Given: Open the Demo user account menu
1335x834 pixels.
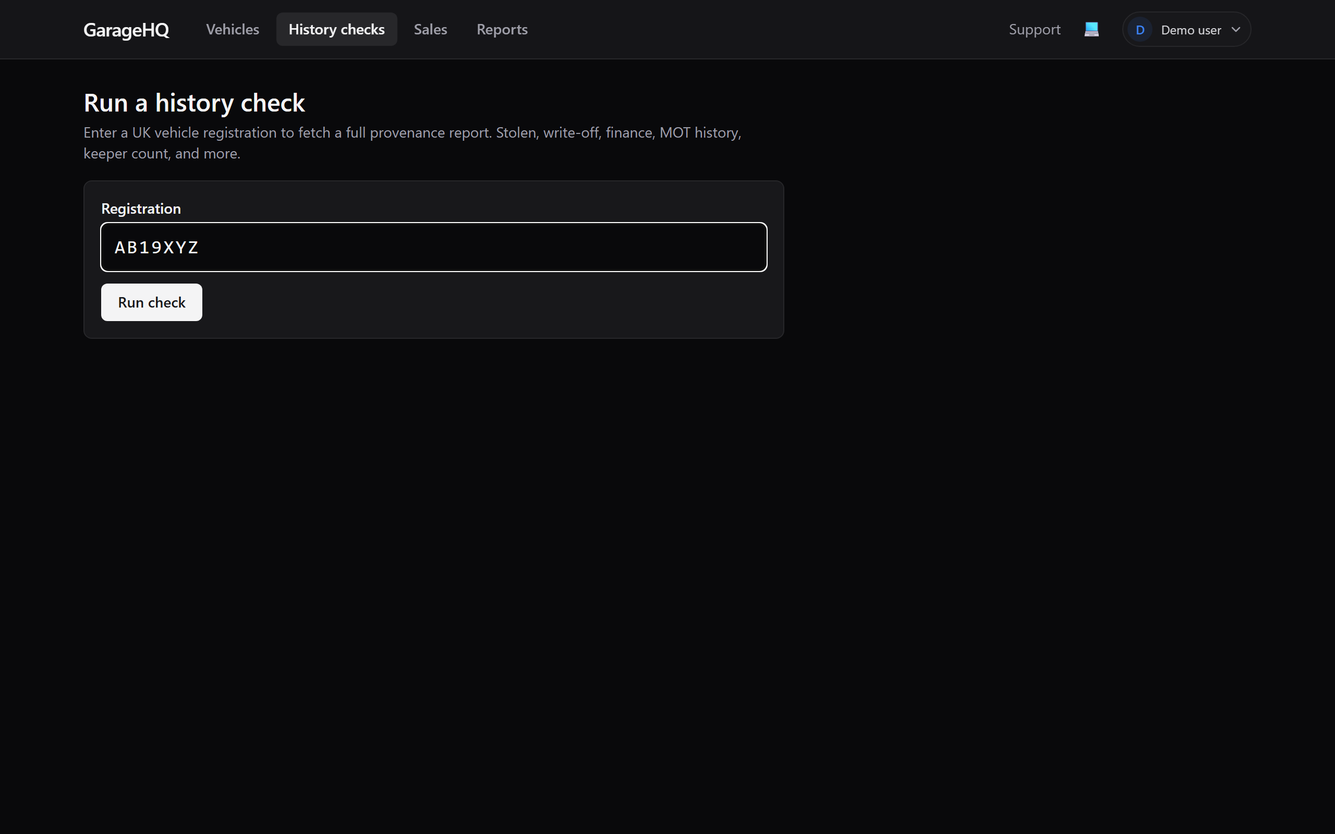Looking at the screenshot, I should click(1186, 29).
